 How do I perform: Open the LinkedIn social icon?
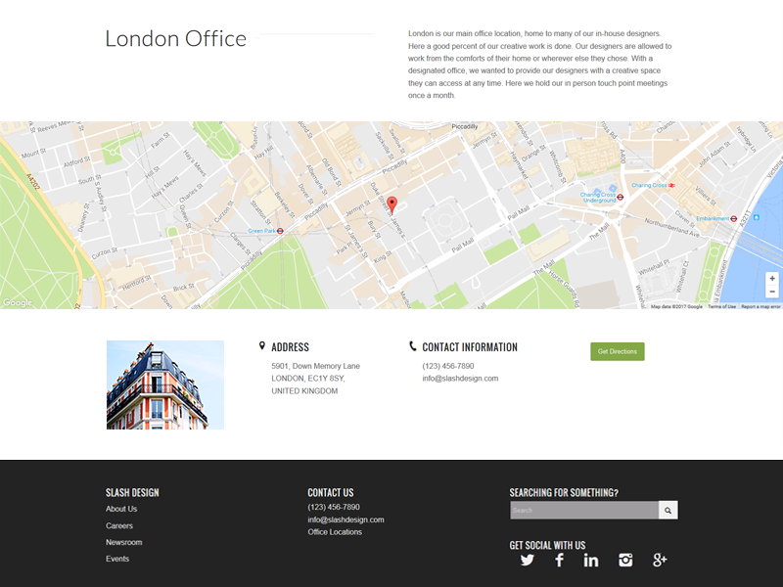(x=591, y=560)
